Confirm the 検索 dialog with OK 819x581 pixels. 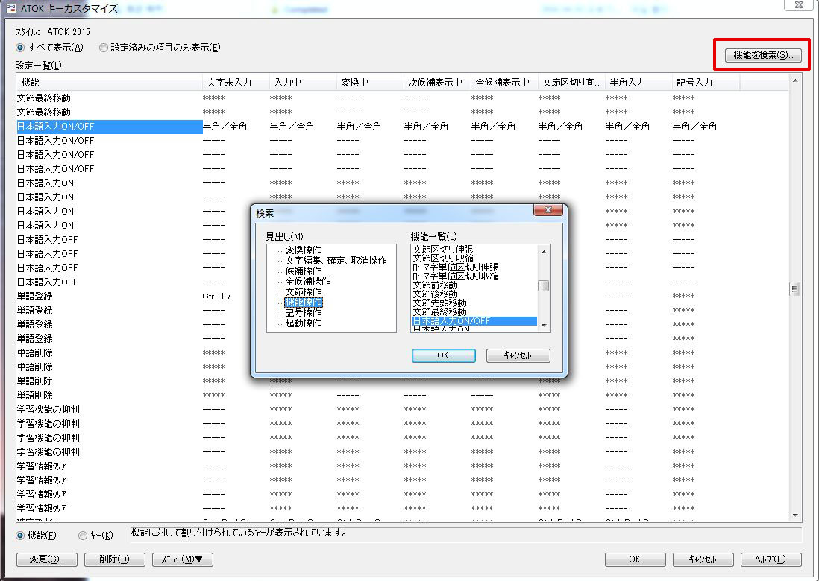point(444,355)
